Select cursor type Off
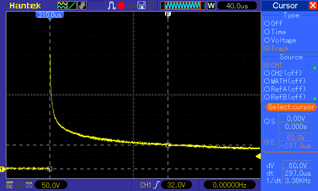This screenshot has width=318, height=191. pyautogui.click(x=273, y=23)
